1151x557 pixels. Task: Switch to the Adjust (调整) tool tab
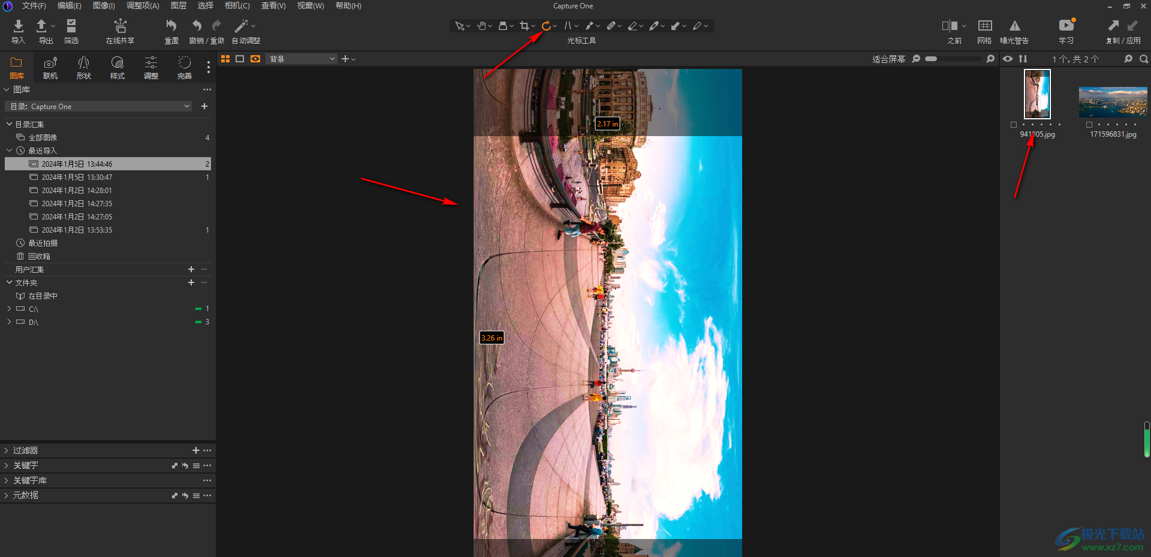pos(151,67)
